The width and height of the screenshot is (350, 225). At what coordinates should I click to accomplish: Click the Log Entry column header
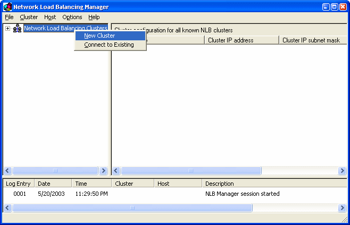pyautogui.click(x=19, y=184)
